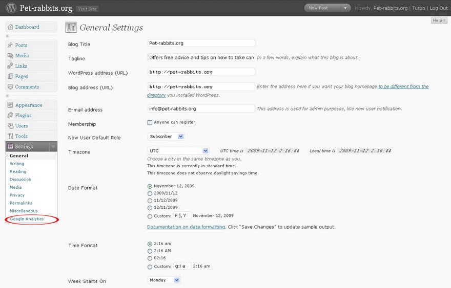Click the custom time format field

pyautogui.click(x=182, y=266)
